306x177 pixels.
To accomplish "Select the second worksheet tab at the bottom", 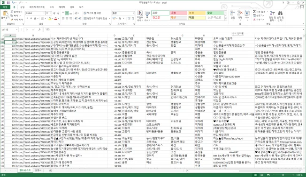I will click(38, 170).
